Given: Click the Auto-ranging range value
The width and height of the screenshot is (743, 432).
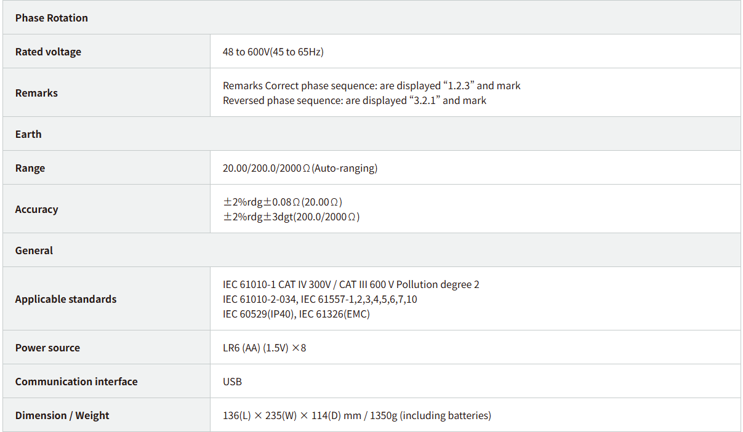Looking at the screenshot, I should pos(300,168).
